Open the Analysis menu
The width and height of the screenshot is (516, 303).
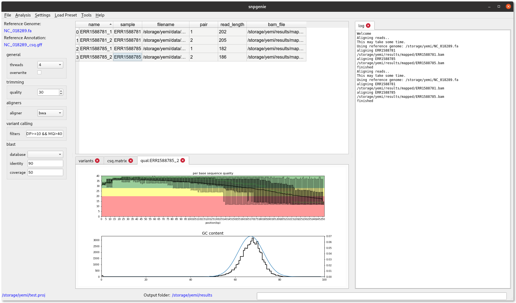pos(23,15)
